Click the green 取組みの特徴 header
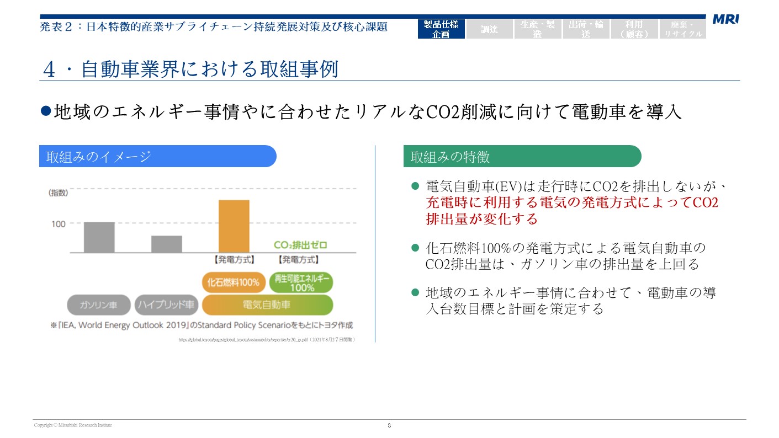Screen dimensions: 779x438 pos(522,157)
